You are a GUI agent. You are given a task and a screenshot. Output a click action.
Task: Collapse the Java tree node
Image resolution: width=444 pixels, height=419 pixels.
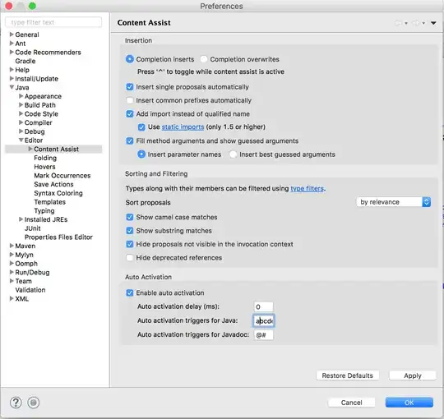(x=12, y=87)
